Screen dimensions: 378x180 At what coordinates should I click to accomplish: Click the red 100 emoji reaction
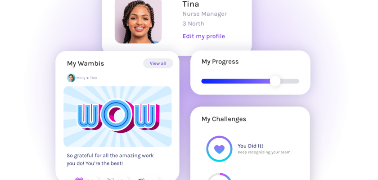pos(141,179)
